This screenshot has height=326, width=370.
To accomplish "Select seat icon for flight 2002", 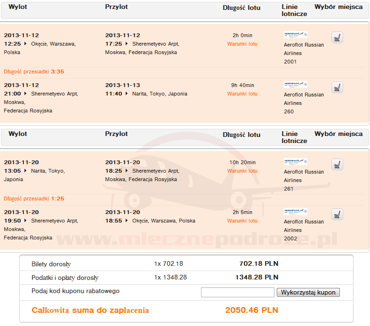I will pyautogui.click(x=337, y=215).
